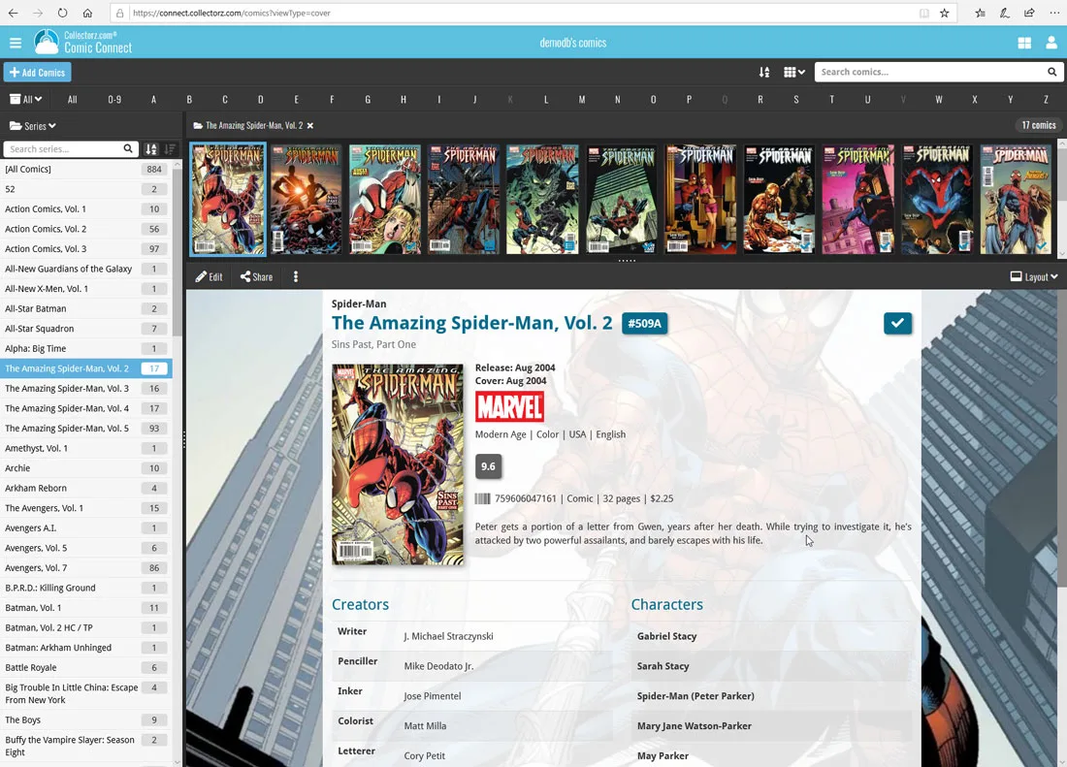Filter by letter A
This screenshot has width=1067, height=767.
(x=154, y=99)
